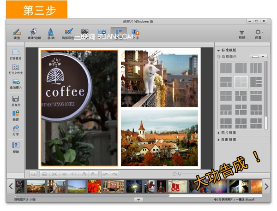Pick the brick building thumbnail in the filmstrip
The width and height of the screenshot is (277, 211).
coord(114,186)
